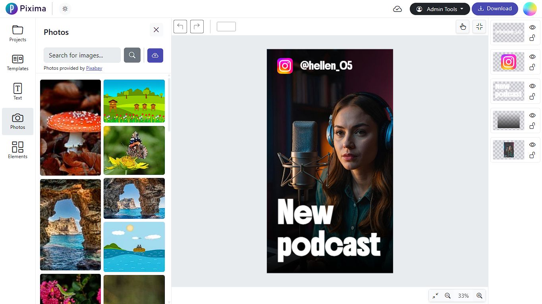Select the cartoon boat on sea illustration
Image resolution: width=542 pixels, height=304 pixels.
click(x=134, y=247)
